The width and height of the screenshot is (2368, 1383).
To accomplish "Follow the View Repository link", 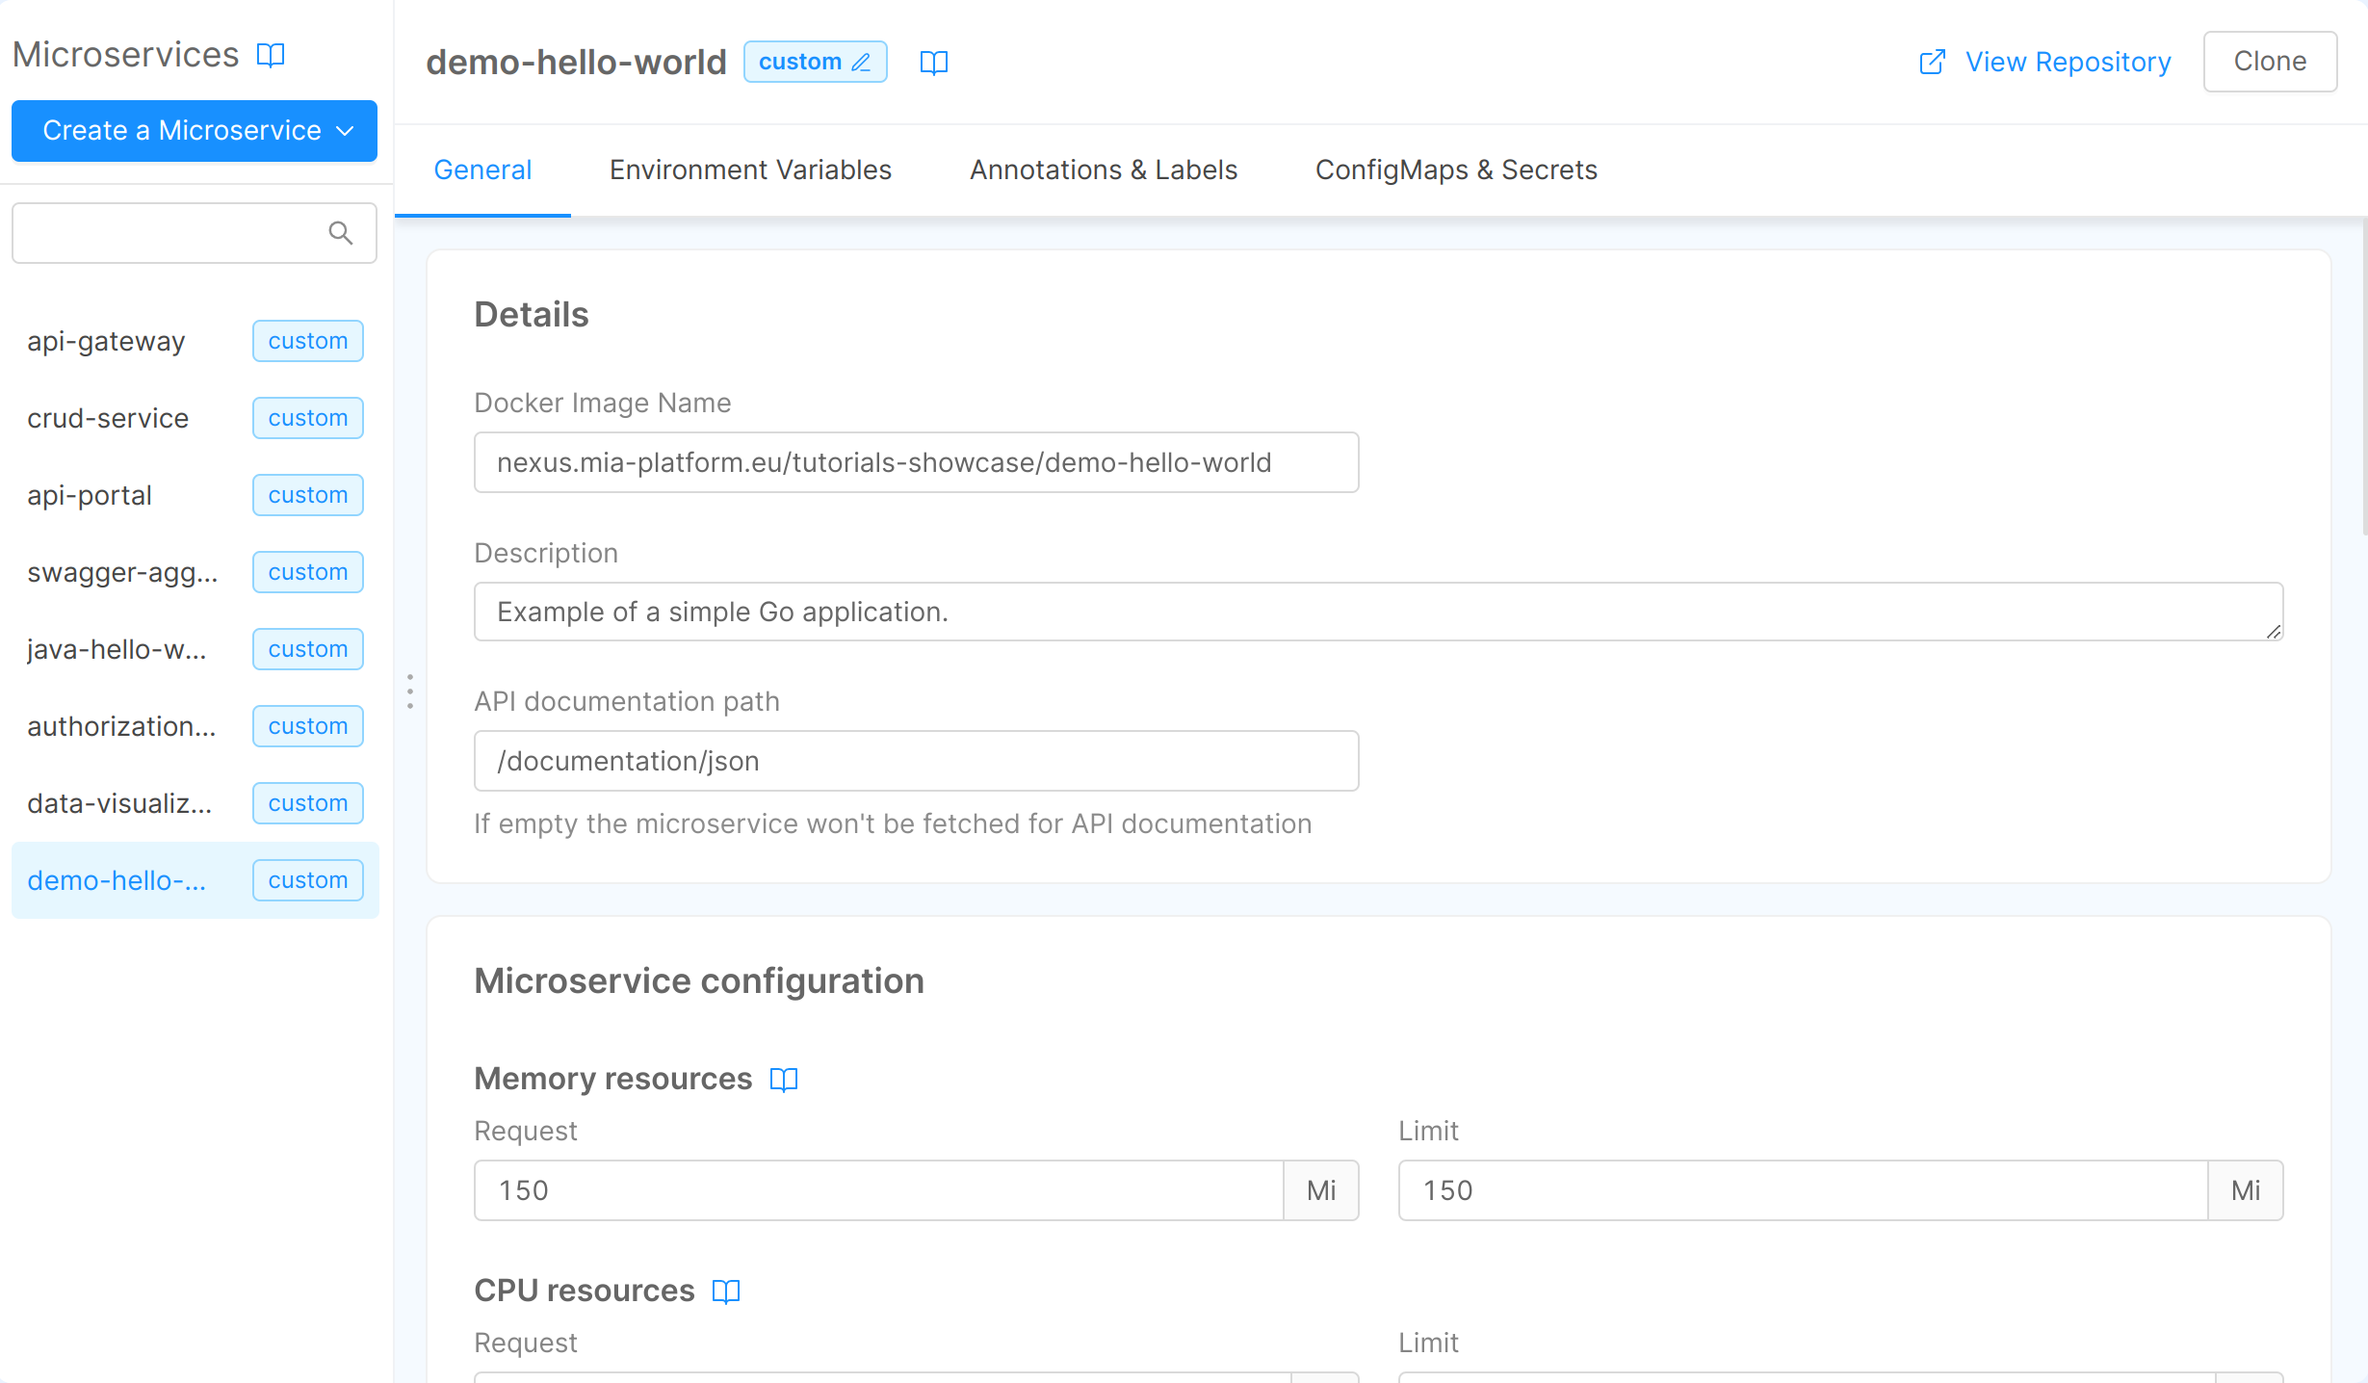I will click(2068, 63).
